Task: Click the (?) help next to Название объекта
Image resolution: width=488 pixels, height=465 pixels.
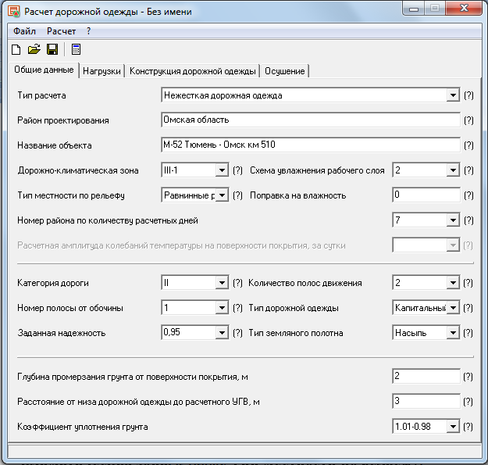Action: coord(468,145)
